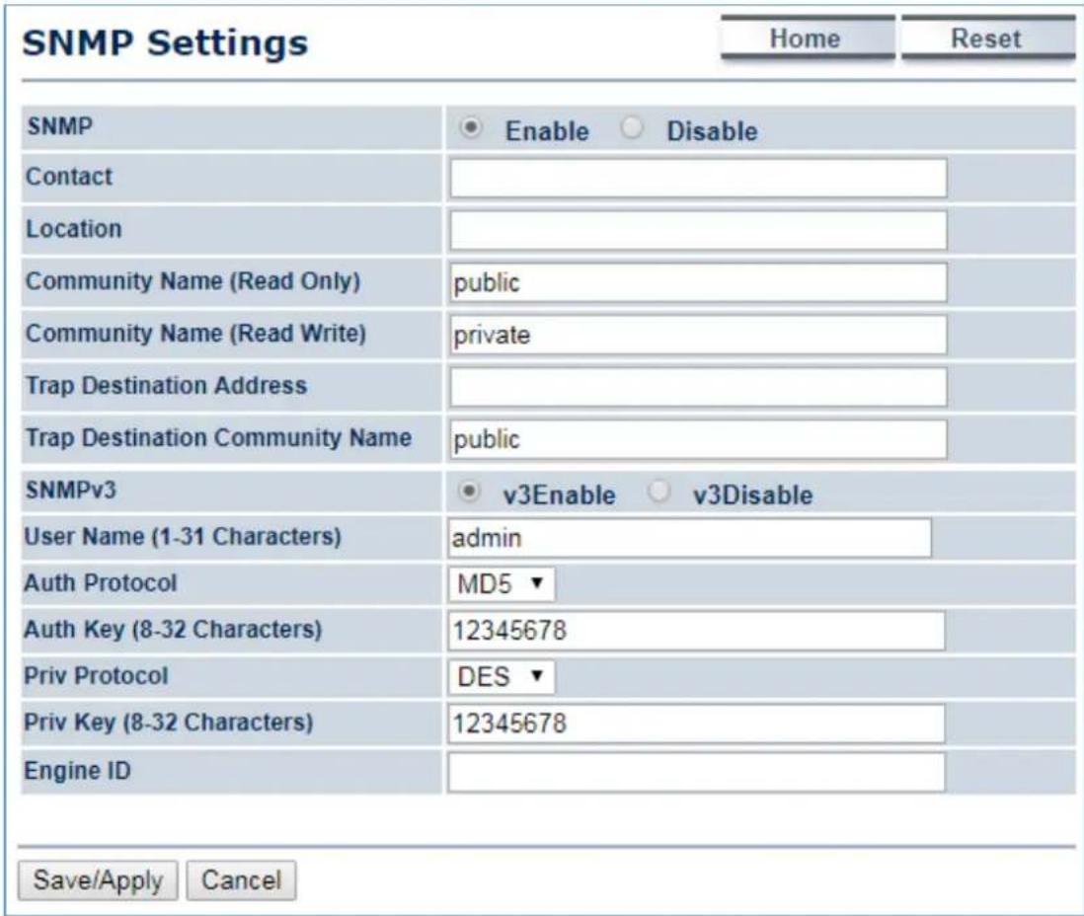The image size is (1084, 916).
Task: Click the Auth Key input field
Action: pos(696,631)
